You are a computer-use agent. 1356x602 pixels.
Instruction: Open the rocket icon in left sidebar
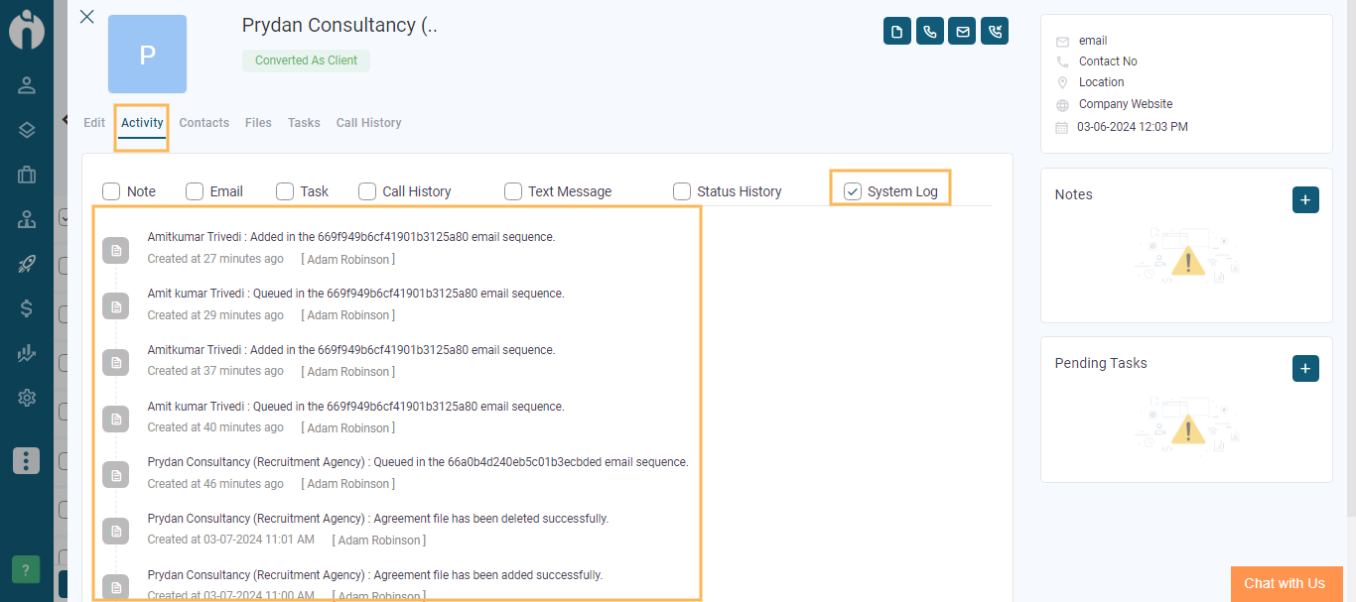coord(27,264)
